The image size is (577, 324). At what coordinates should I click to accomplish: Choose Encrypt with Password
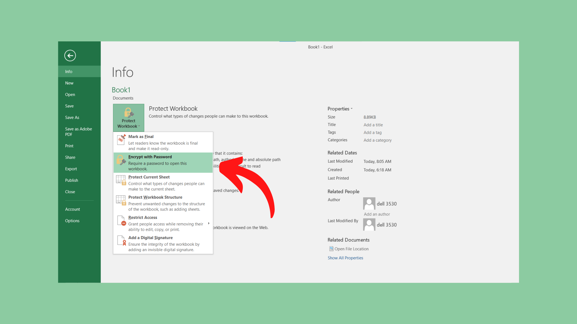[x=163, y=163]
